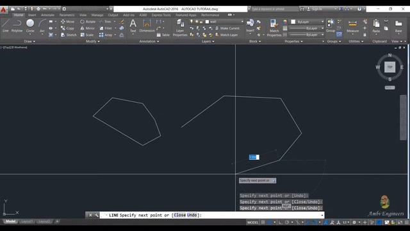Open the Output ribbon tab

pyautogui.click(x=113, y=15)
